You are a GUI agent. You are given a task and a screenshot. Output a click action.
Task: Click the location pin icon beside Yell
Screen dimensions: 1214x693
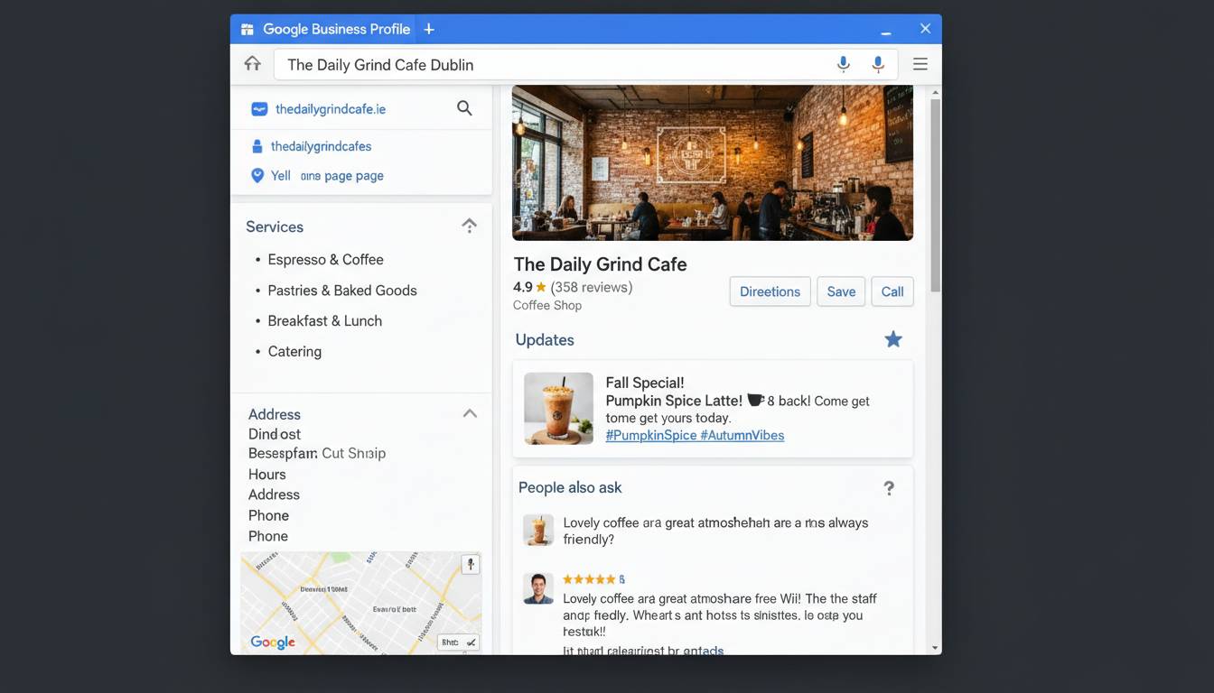tap(257, 176)
